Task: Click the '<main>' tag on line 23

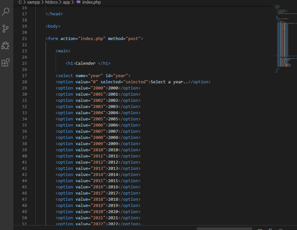Action: click(63, 51)
